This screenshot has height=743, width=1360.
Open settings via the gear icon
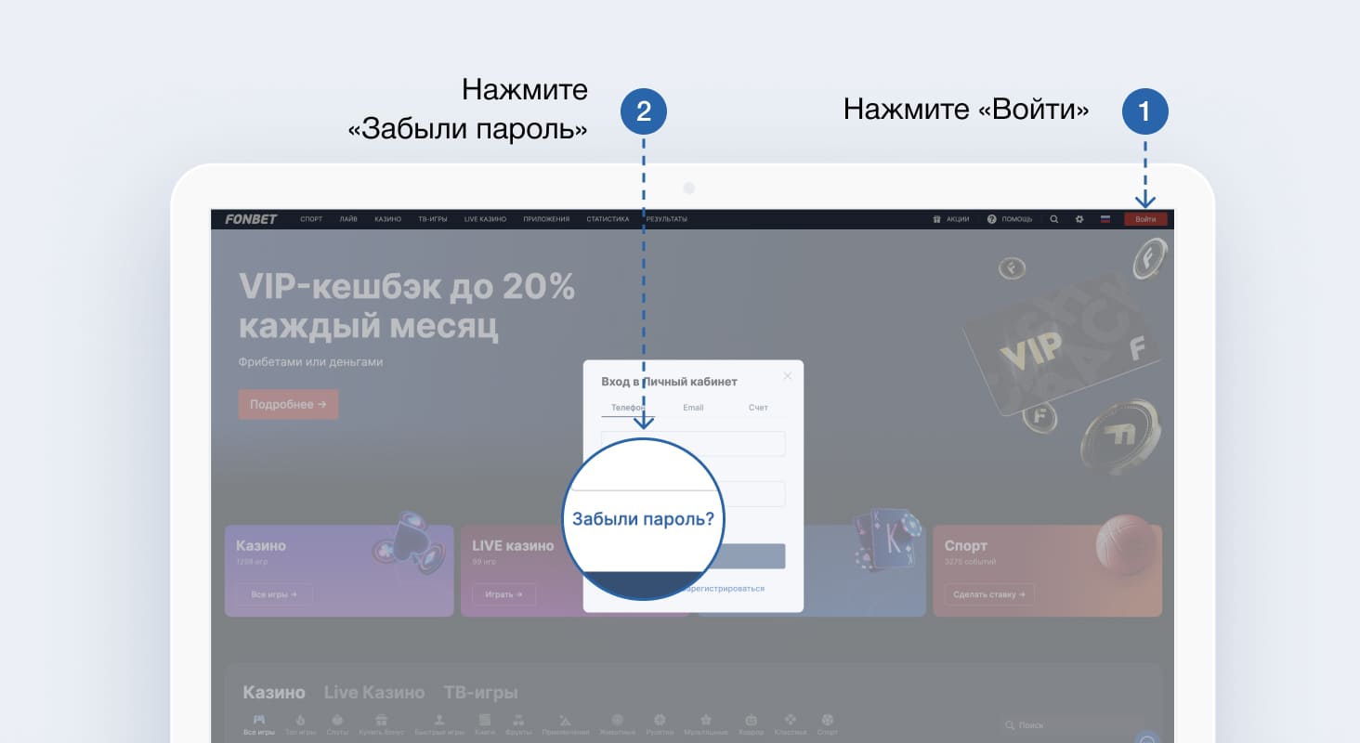1079,219
